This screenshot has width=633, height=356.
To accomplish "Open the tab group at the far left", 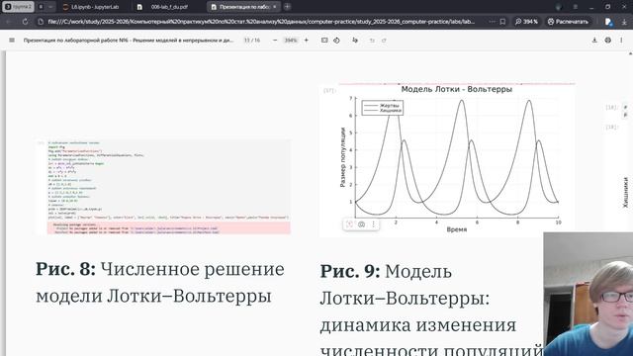I will coord(18,7).
